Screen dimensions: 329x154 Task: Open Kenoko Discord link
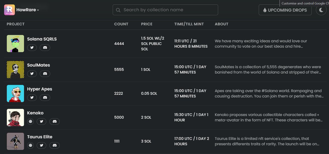pos(55,122)
